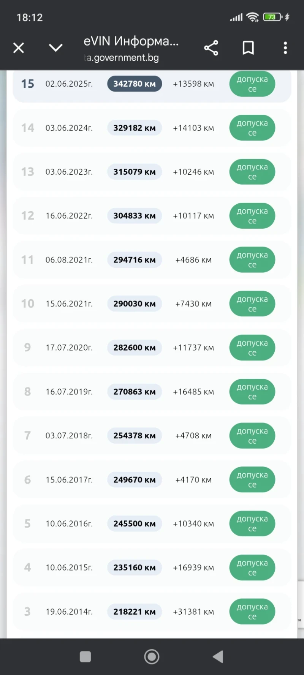This screenshot has width=304, height=675.
Task: Tap the 342780 км mileage badge
Action: click(x=135, y=84)
